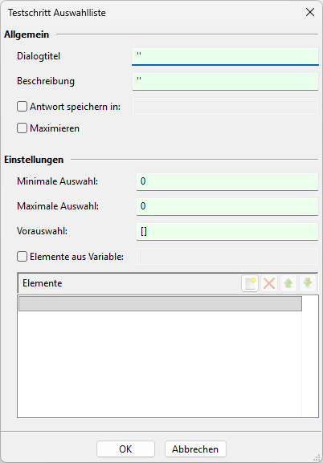
Task: Tick the Maximieren checkbox
Action: (22, 128)
